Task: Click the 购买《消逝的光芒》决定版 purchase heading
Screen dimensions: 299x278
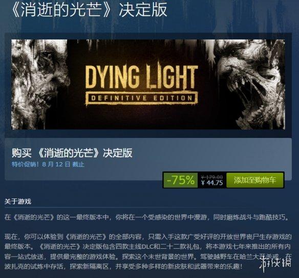Action: (72, 153)
